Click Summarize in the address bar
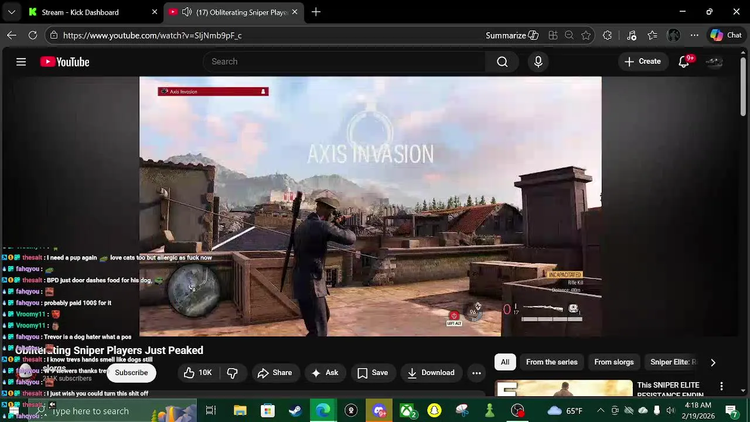This screenshot has width=750, height=422. [512, 35]
